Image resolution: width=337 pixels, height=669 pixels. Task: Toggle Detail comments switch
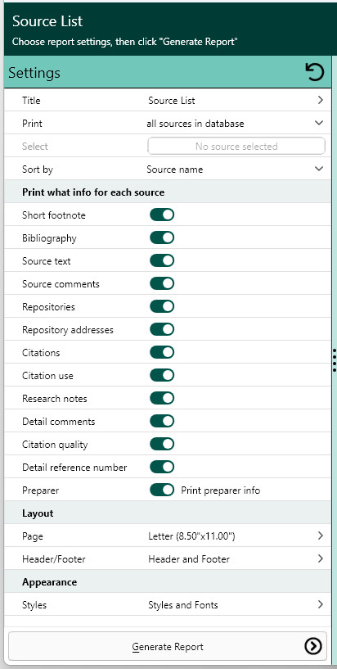pyautogui.click(x=162, y=422)
